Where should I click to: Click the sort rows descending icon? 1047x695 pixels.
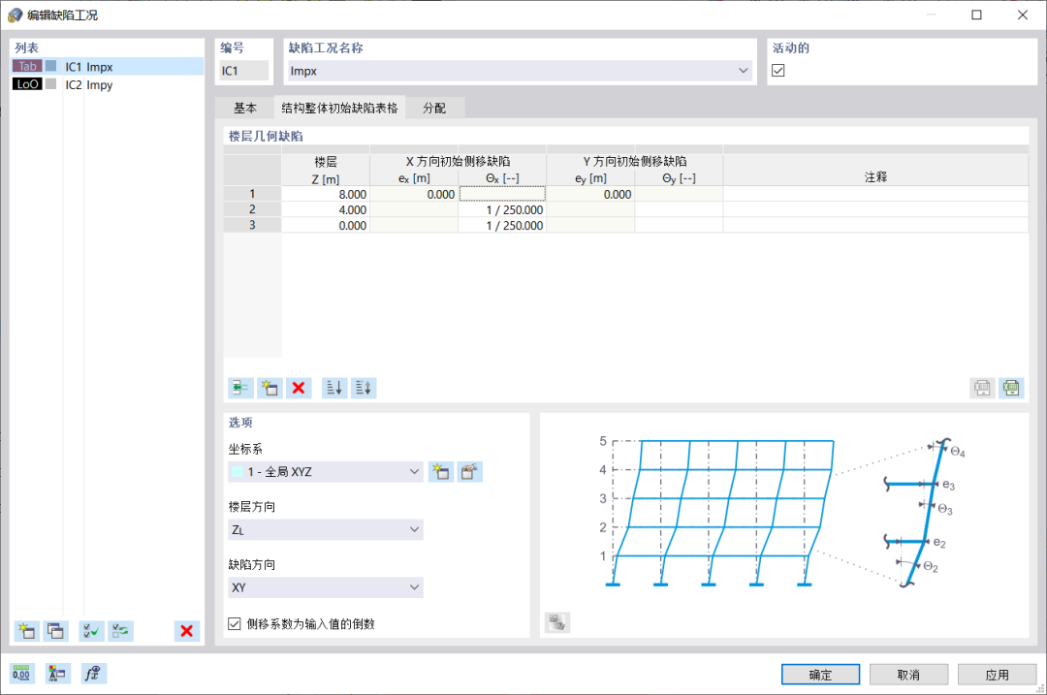pyautogui.click(x=333, y=388)
